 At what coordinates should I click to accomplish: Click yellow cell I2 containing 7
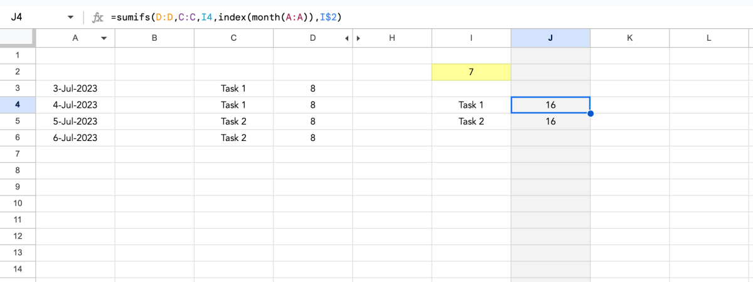471,72
